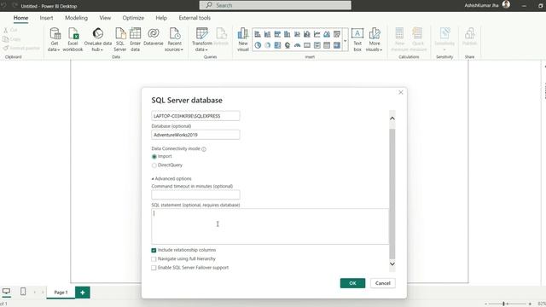Insert a treemap visual

pos(277,45)
